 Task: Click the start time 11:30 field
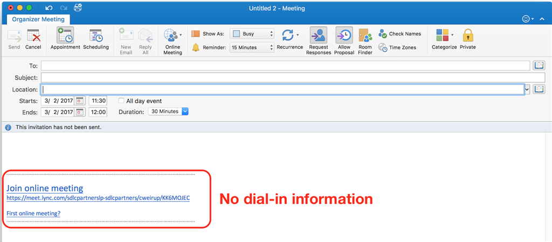[x=98, y=101]
